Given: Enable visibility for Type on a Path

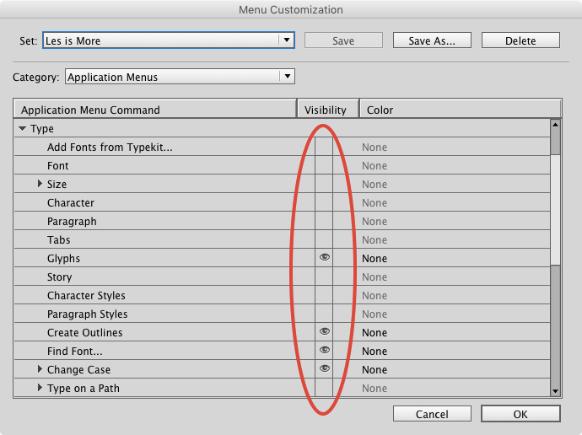Looking at the screenshot, I should [x=324, y=388].
